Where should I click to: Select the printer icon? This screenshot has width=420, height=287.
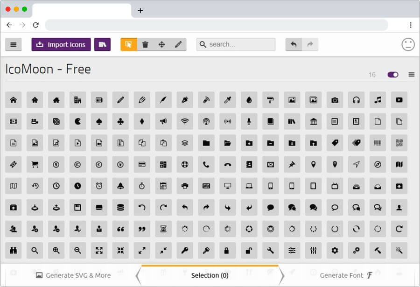click(185, 186)
